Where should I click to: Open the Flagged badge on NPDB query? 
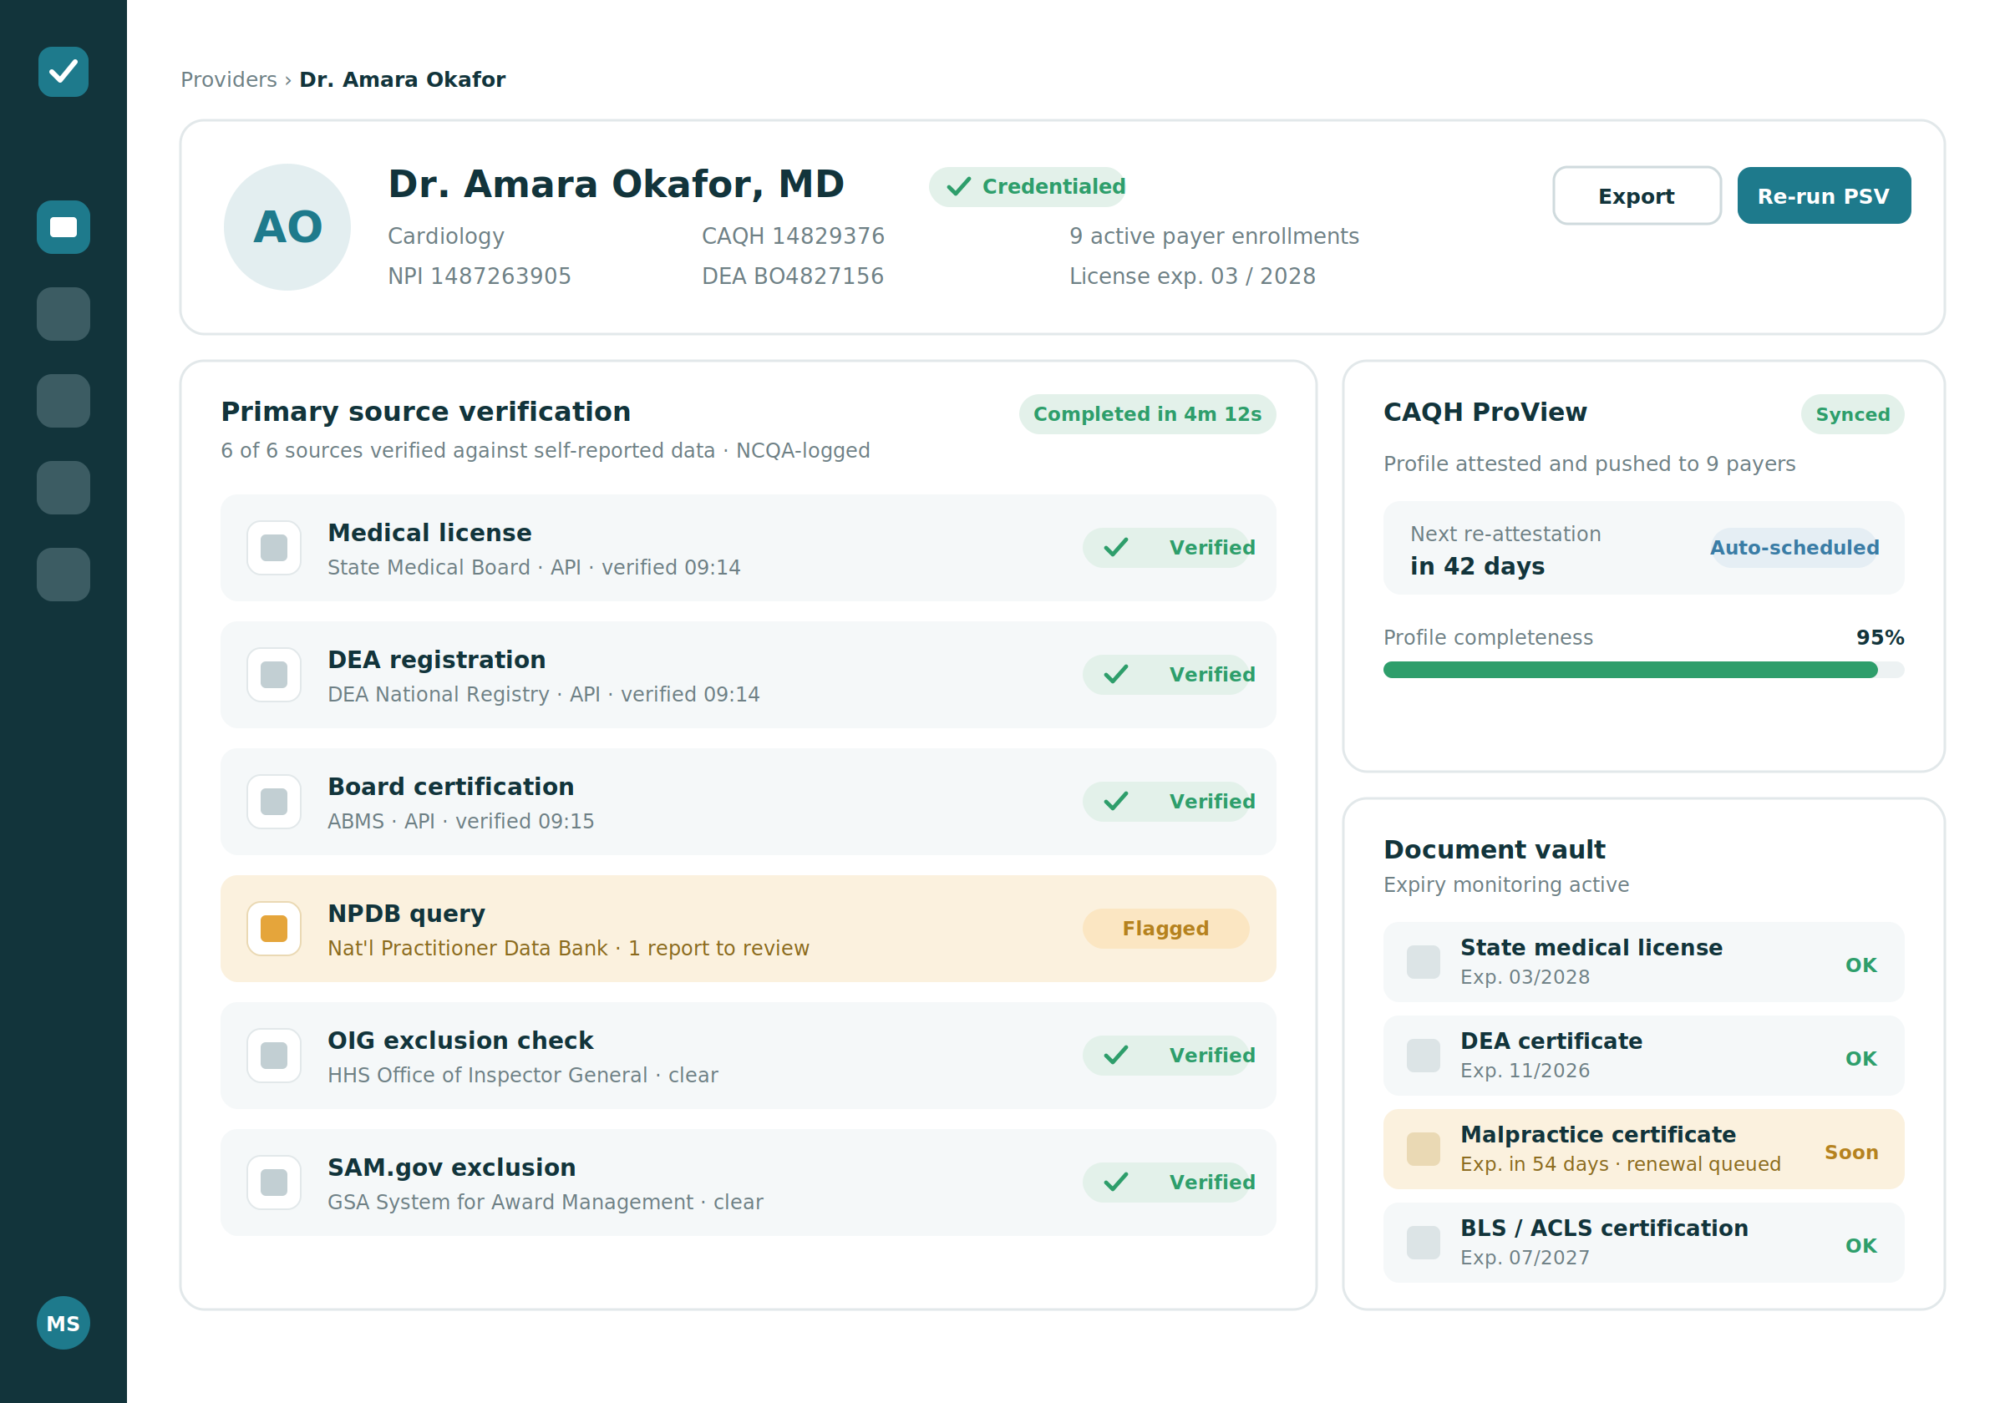click(1165, 929)
